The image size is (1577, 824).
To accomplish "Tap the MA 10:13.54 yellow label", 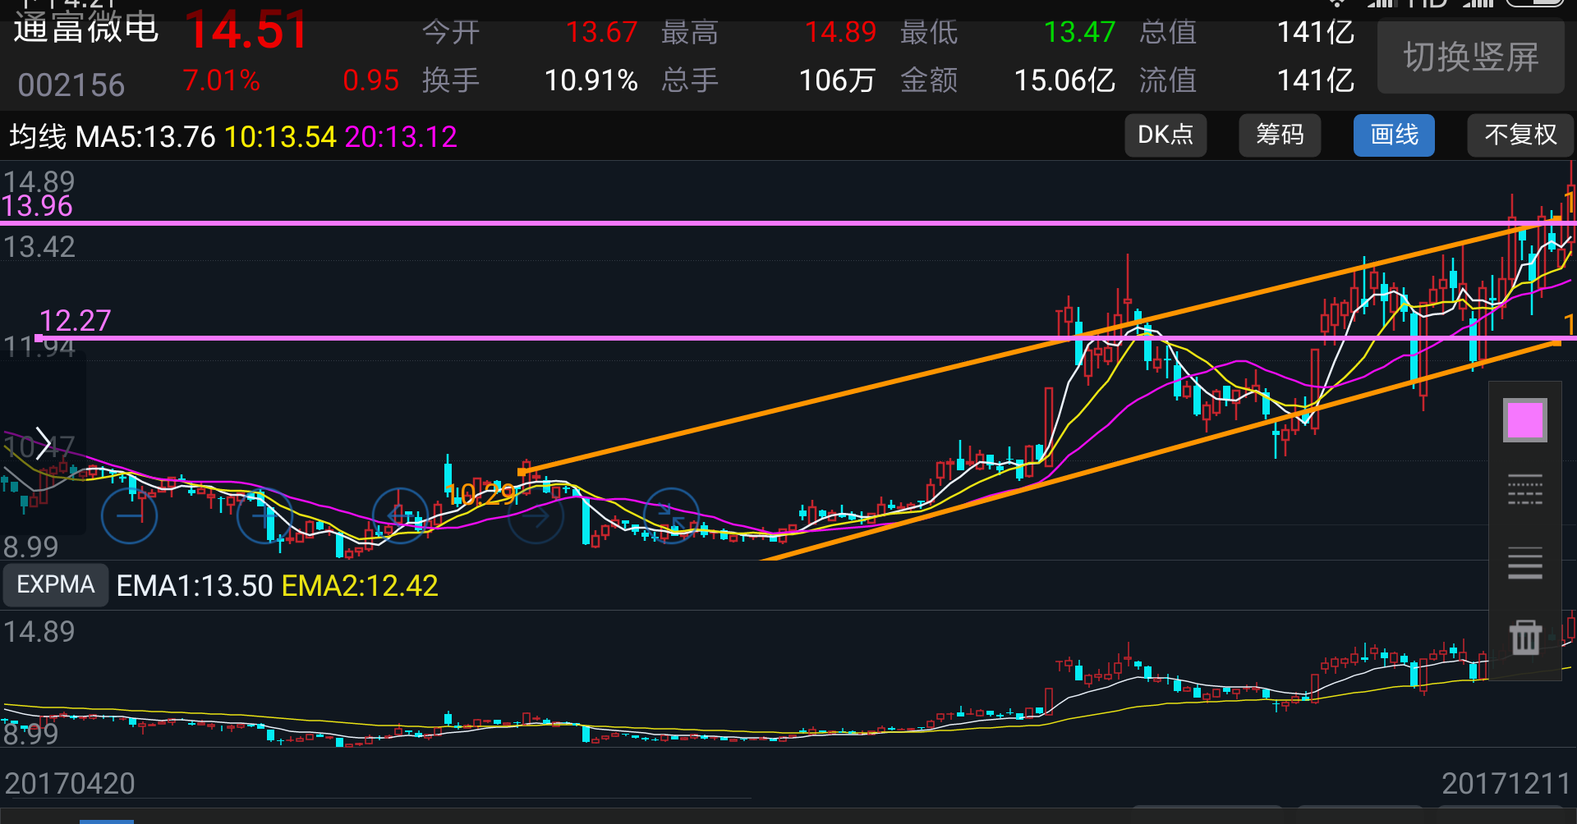I will [x=280, y=136].
